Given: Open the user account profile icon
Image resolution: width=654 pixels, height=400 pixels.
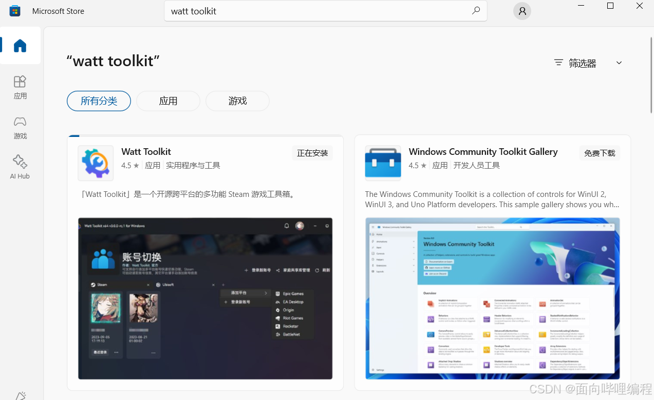Looking at the screenshot, I should coord(522,11).
